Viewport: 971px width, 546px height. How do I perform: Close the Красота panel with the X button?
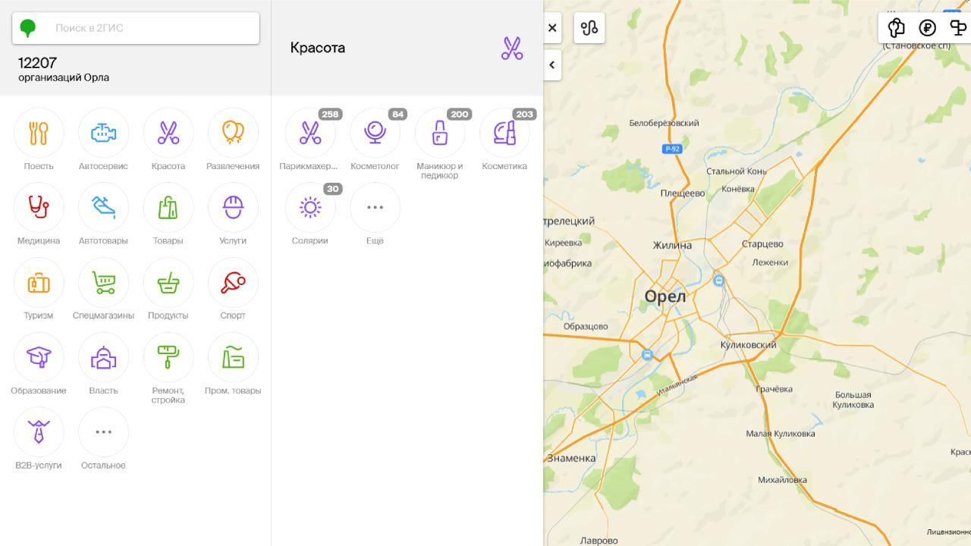[551, 27]
